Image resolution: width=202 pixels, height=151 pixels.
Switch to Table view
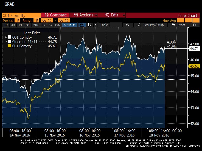(104, 25)
